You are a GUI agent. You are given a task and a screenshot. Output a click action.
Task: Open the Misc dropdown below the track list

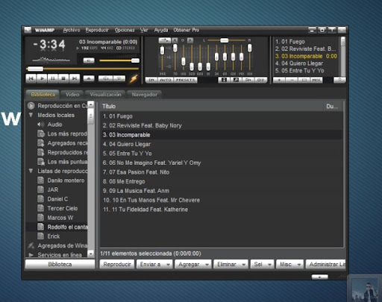(289, 264)
